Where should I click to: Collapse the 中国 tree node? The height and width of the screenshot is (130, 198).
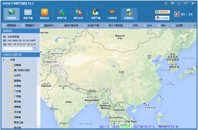pos(3,60)
